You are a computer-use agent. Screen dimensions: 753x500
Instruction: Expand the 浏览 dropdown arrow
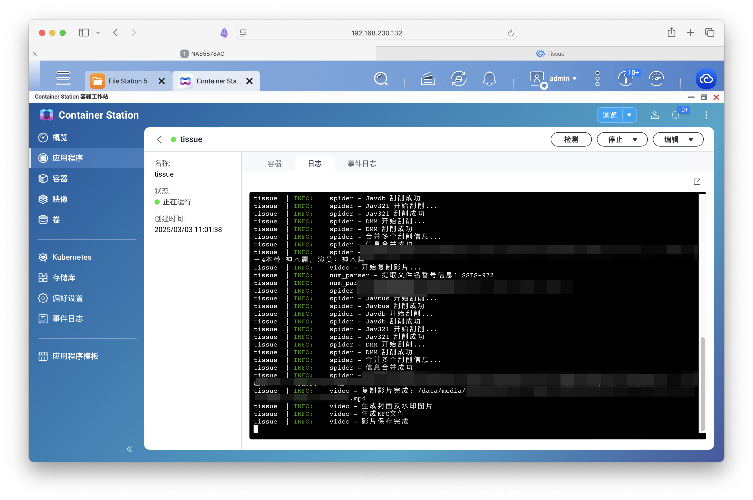point(629,115)
